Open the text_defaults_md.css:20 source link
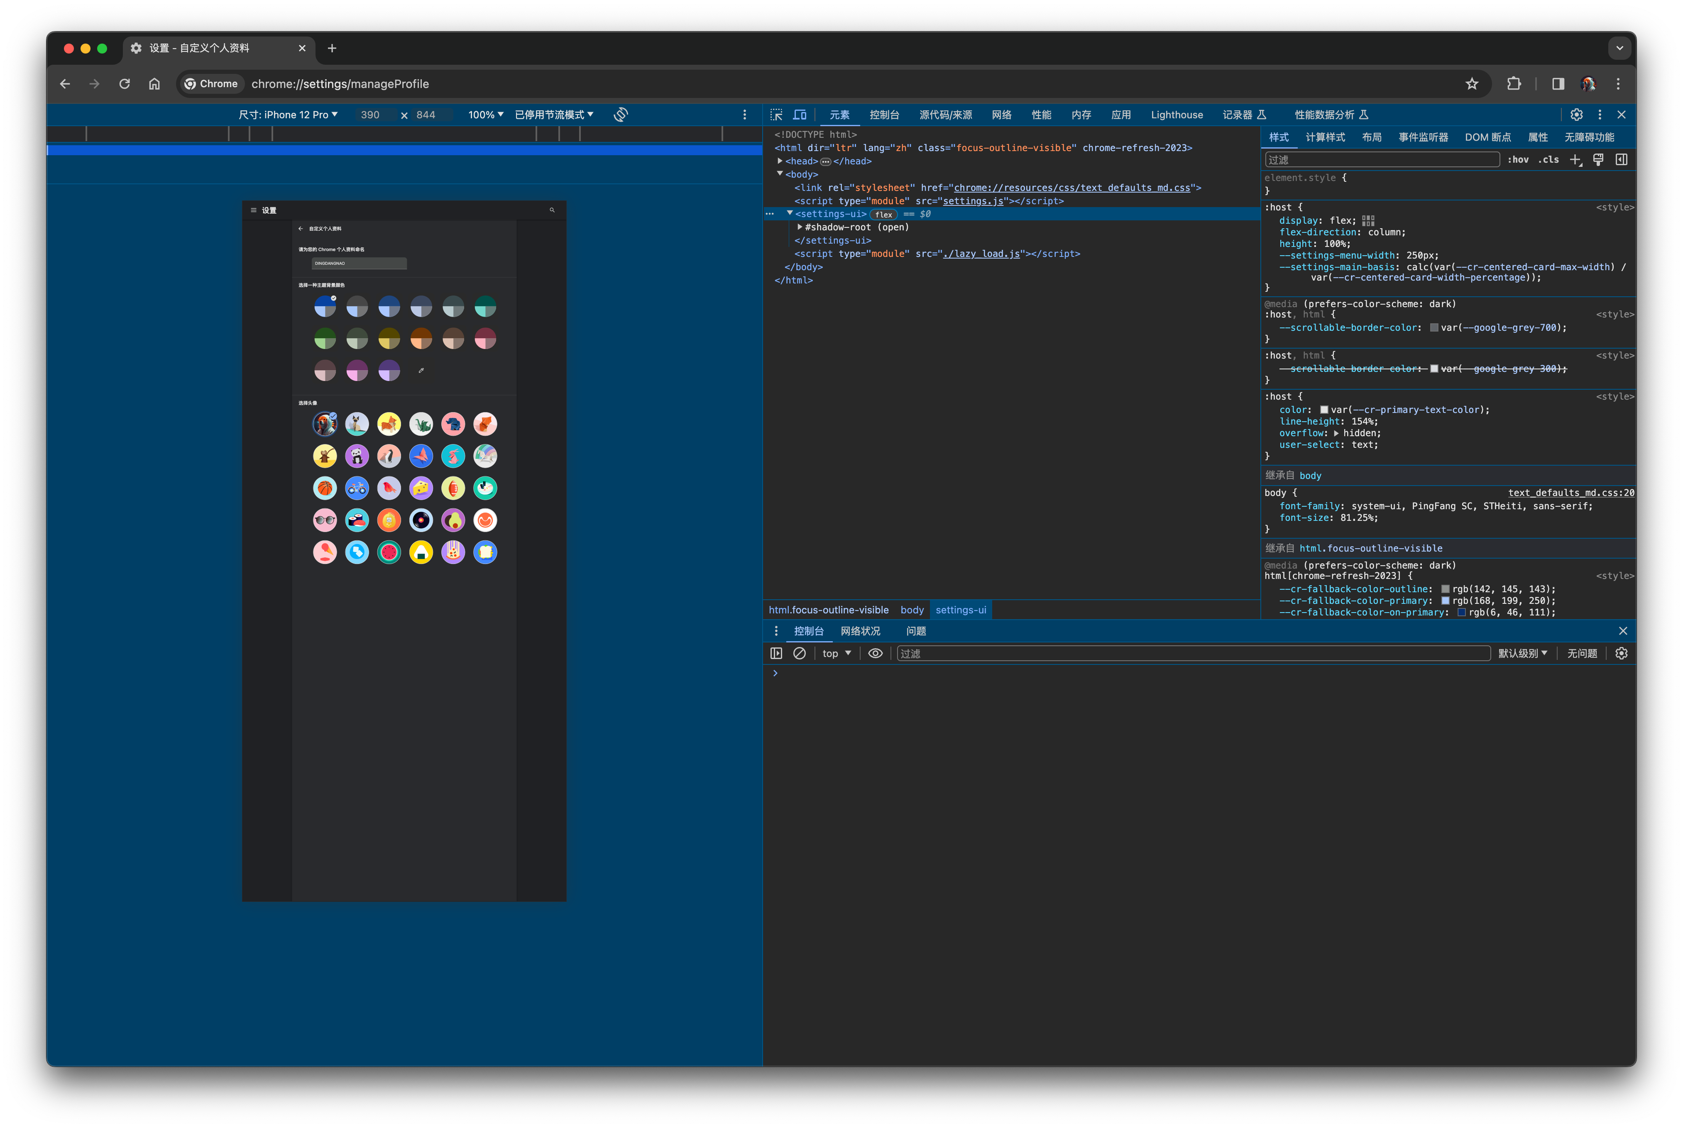1683x1128 pixels. (1571, 493)
